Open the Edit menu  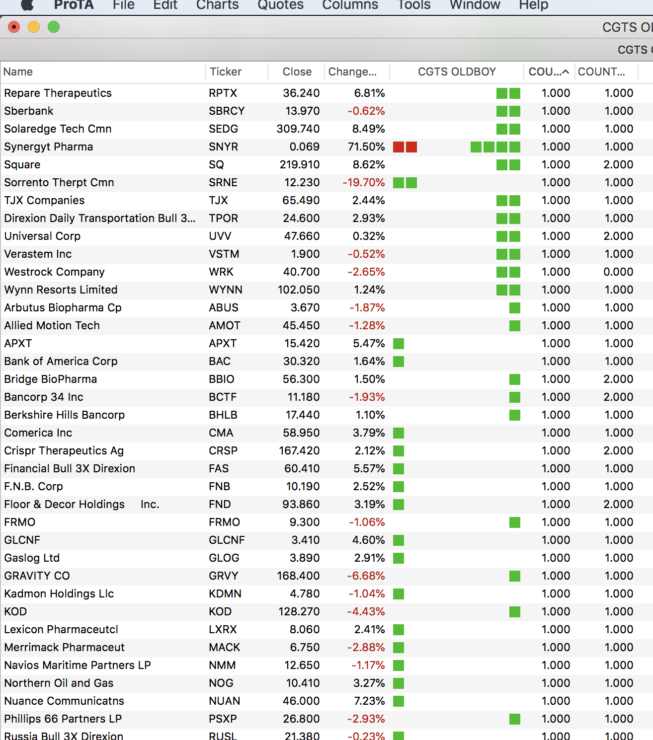pyautogui.click(x=165, y=5)
